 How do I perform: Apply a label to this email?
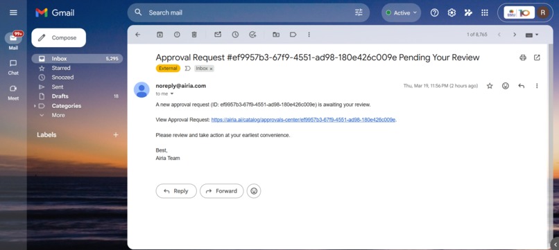tap(293, 35)
